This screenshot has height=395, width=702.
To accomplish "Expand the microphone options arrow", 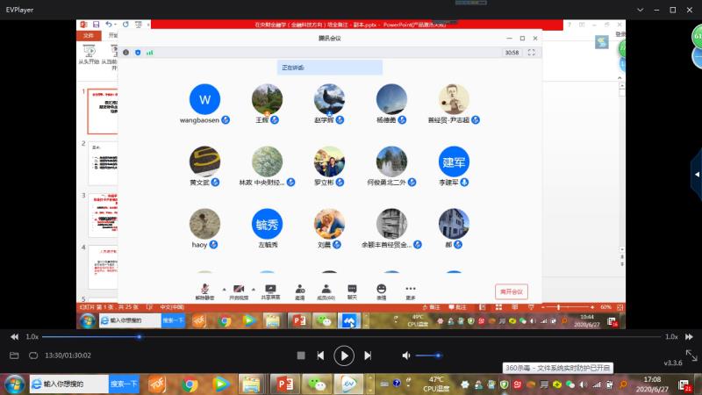I will (223, 288).
